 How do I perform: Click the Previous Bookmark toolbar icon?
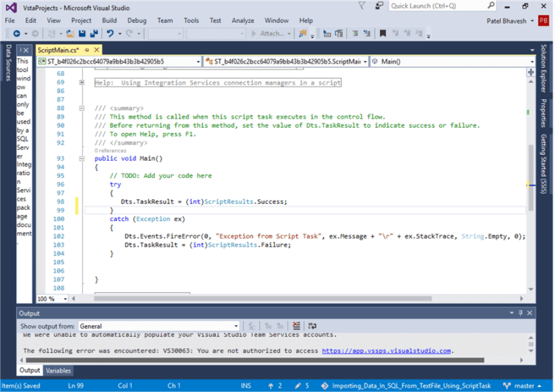tap(395, 33)
